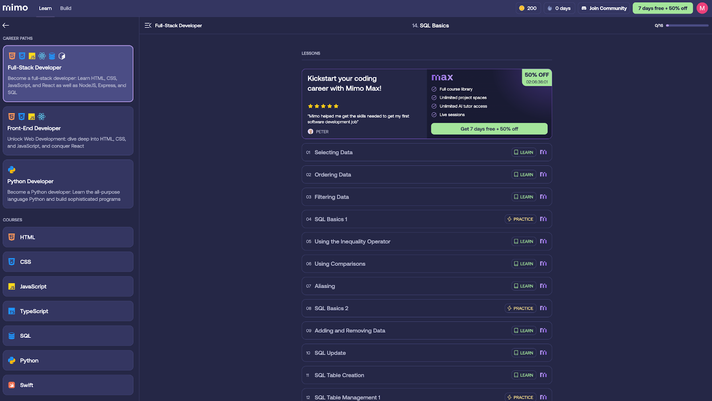Viewport: 712px width, 401px height.
Task: Click LEARN button for SQL Table Creation
Action: 523,375
